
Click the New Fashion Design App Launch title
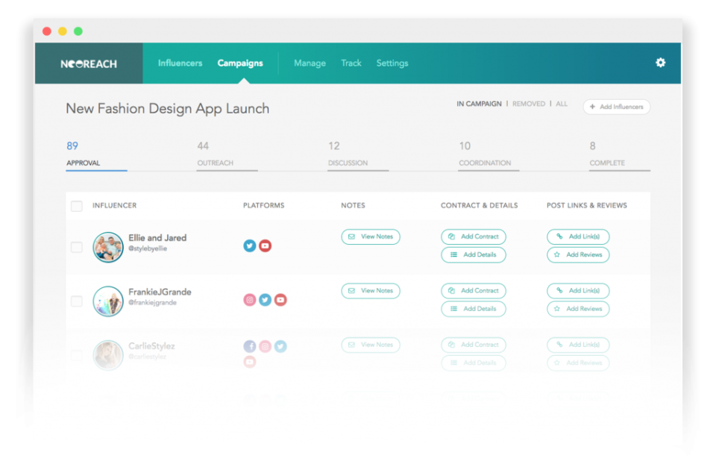click(168, 109)
